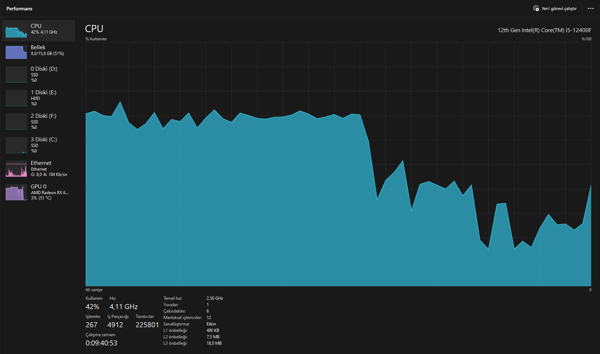
Task: Click the 8,0/15,8 GB (51%) memory text
Action: pyautogui.click(x=47, y=54)
